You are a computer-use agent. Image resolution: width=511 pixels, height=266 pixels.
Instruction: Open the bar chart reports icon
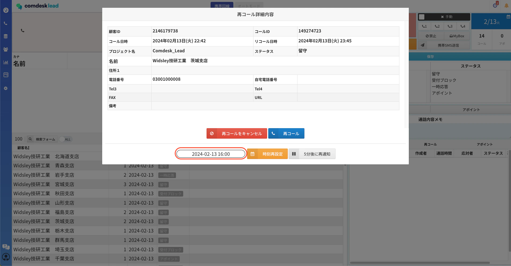click(6, 62)
